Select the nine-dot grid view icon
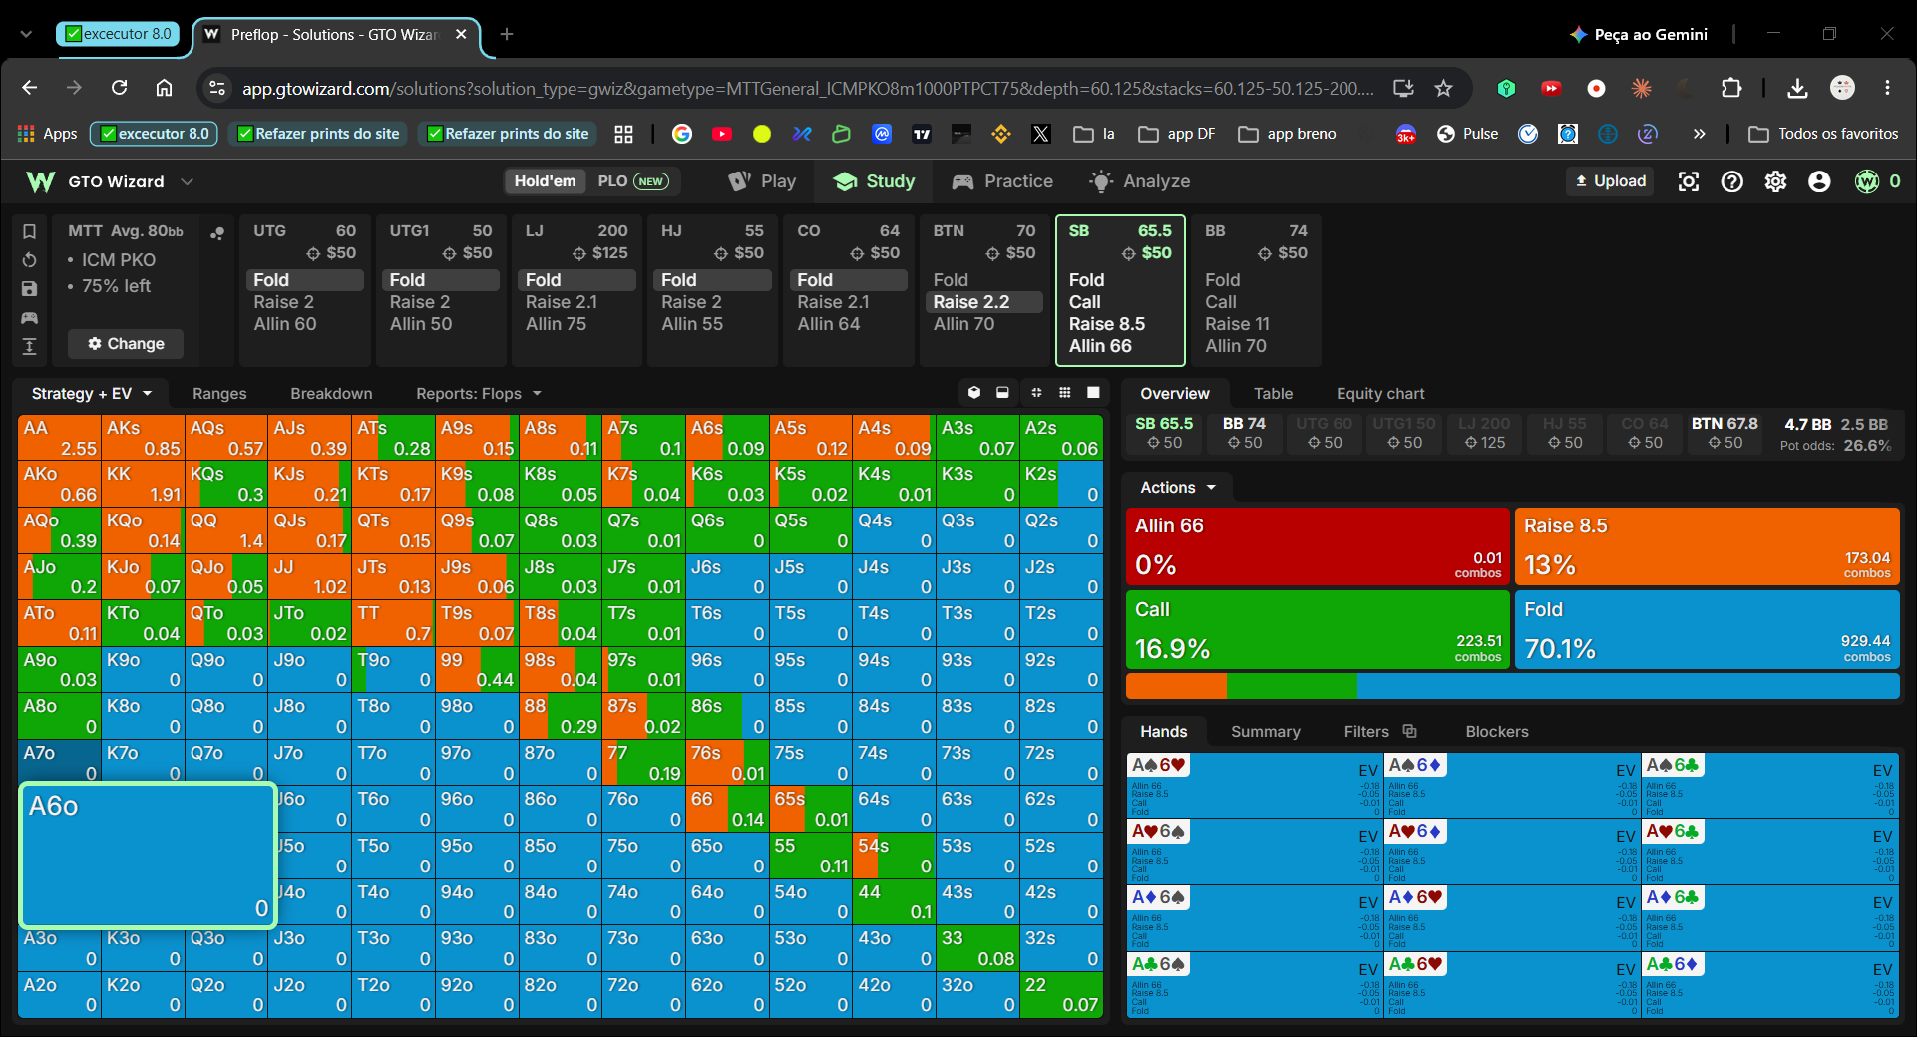Screen dimensions: 1917x1037 click(x=1065, y=393)
